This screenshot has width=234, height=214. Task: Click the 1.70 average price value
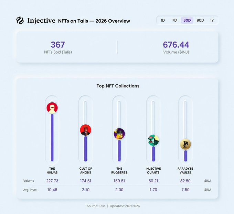[153, 190]
